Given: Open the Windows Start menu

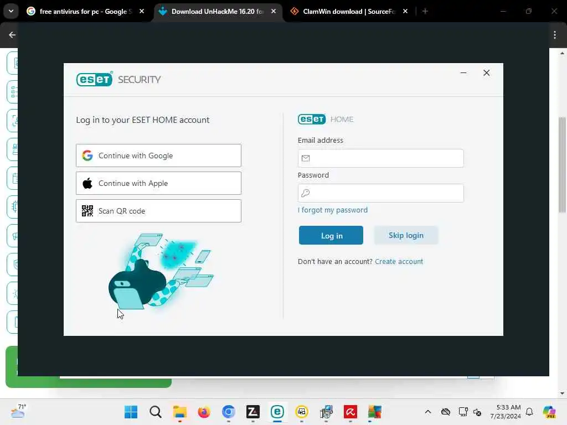Looking at the screenshot, I should tap(131, 412).
